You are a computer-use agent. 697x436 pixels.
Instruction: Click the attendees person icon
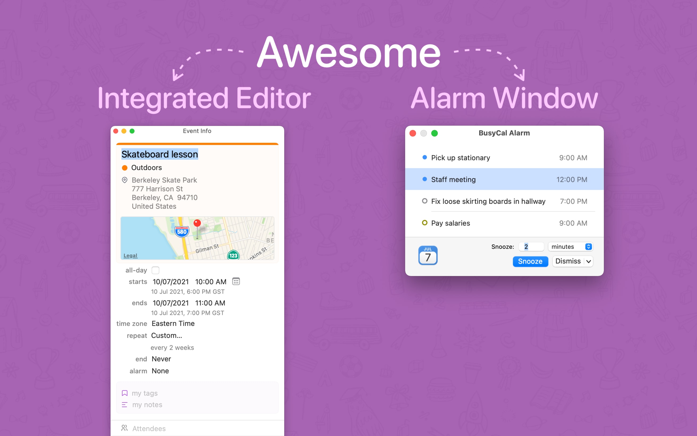(x=124, y=428)
